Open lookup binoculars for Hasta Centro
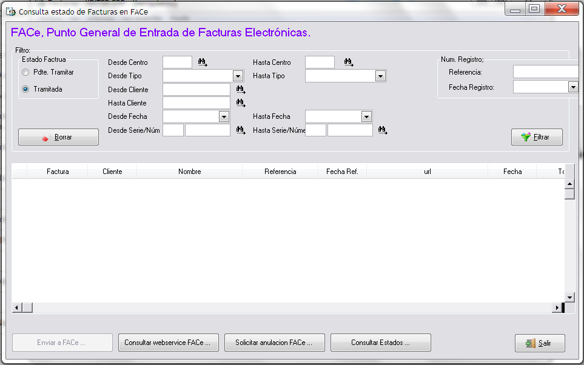584x365 pixels. click(349, 62)
